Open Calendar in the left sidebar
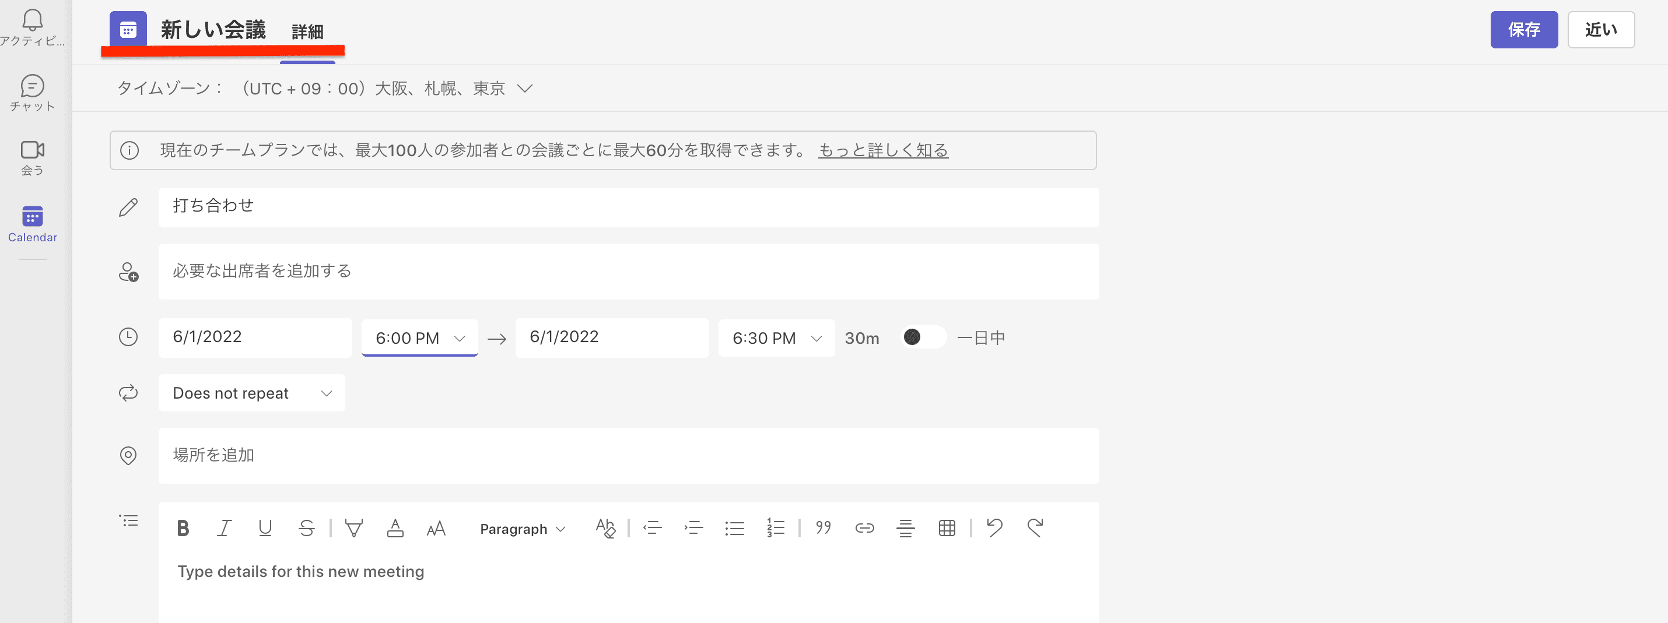Image resolution: width=1668 pixels, height=623 pixels. (33, 223)
